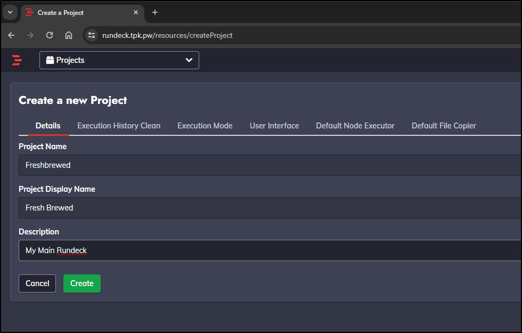Click the browser address bar URL
The image size is (522, 333).
click(167, 35)
